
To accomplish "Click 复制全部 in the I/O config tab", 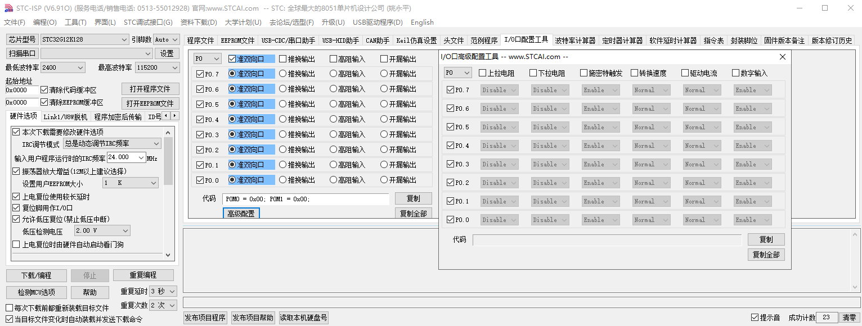I will pos(414,214).
